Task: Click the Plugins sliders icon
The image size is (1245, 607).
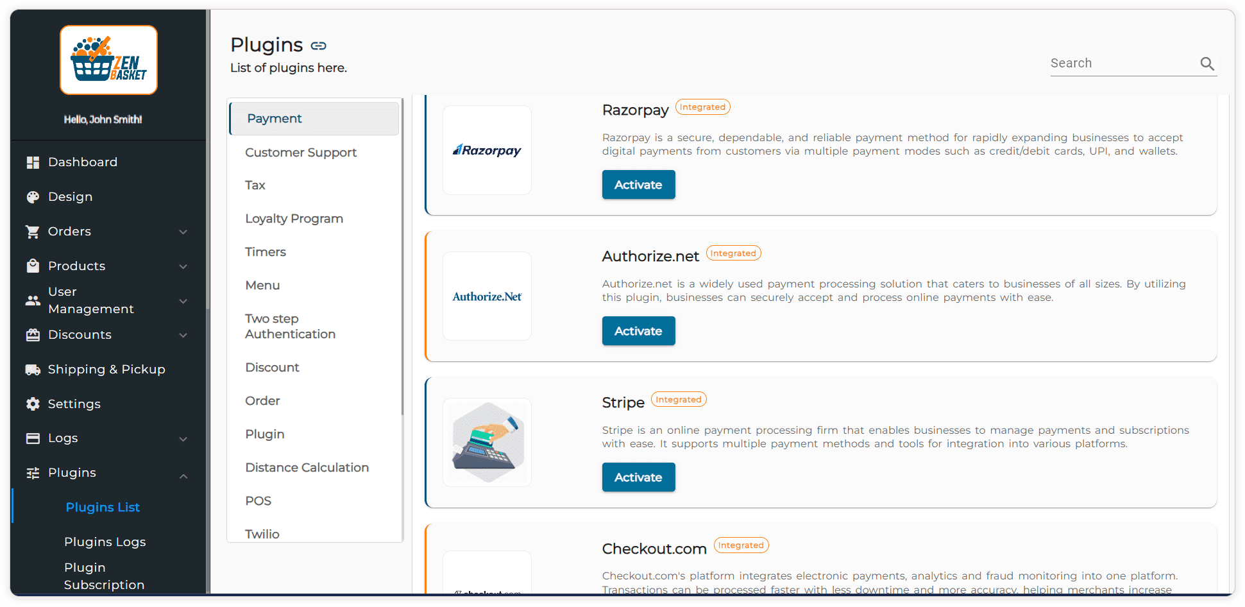Action: point(33,473)
